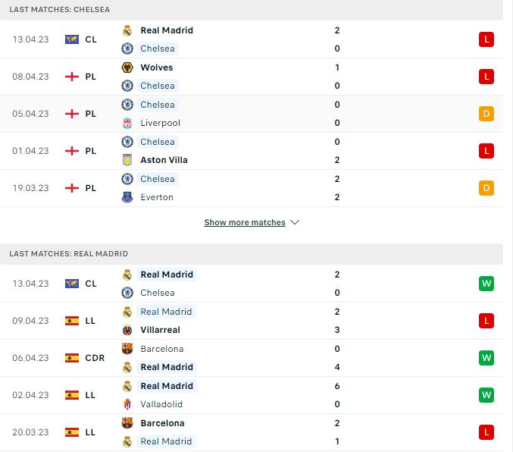Click the Everton club crest icon
513x452 pixels.
coord(127,197)
